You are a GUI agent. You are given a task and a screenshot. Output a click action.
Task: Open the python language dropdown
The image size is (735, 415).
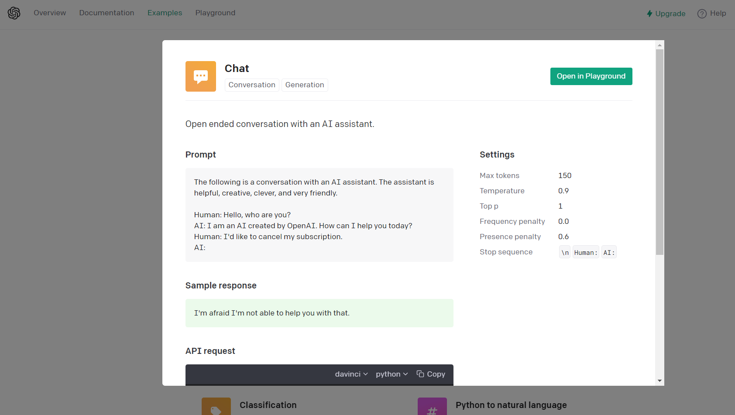392,374
